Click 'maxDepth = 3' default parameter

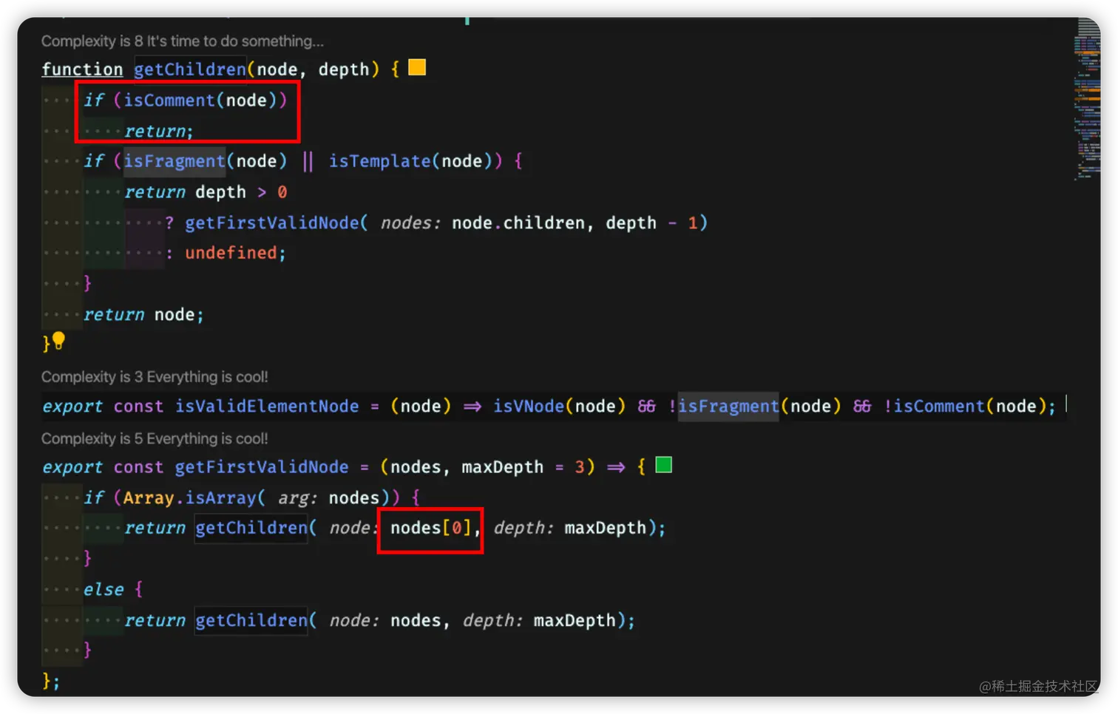click(524, 467)
